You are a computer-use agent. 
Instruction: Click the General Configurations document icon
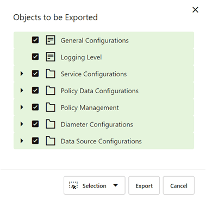51,40
